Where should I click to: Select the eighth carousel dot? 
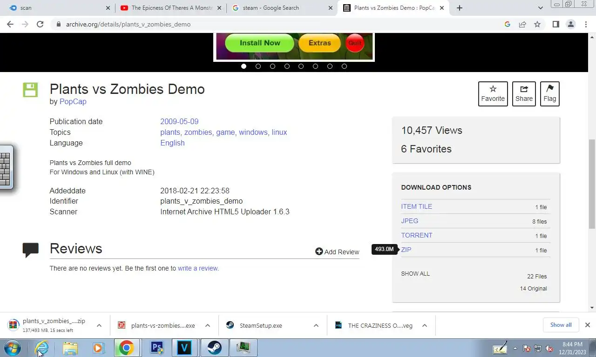tap(344, 66)
